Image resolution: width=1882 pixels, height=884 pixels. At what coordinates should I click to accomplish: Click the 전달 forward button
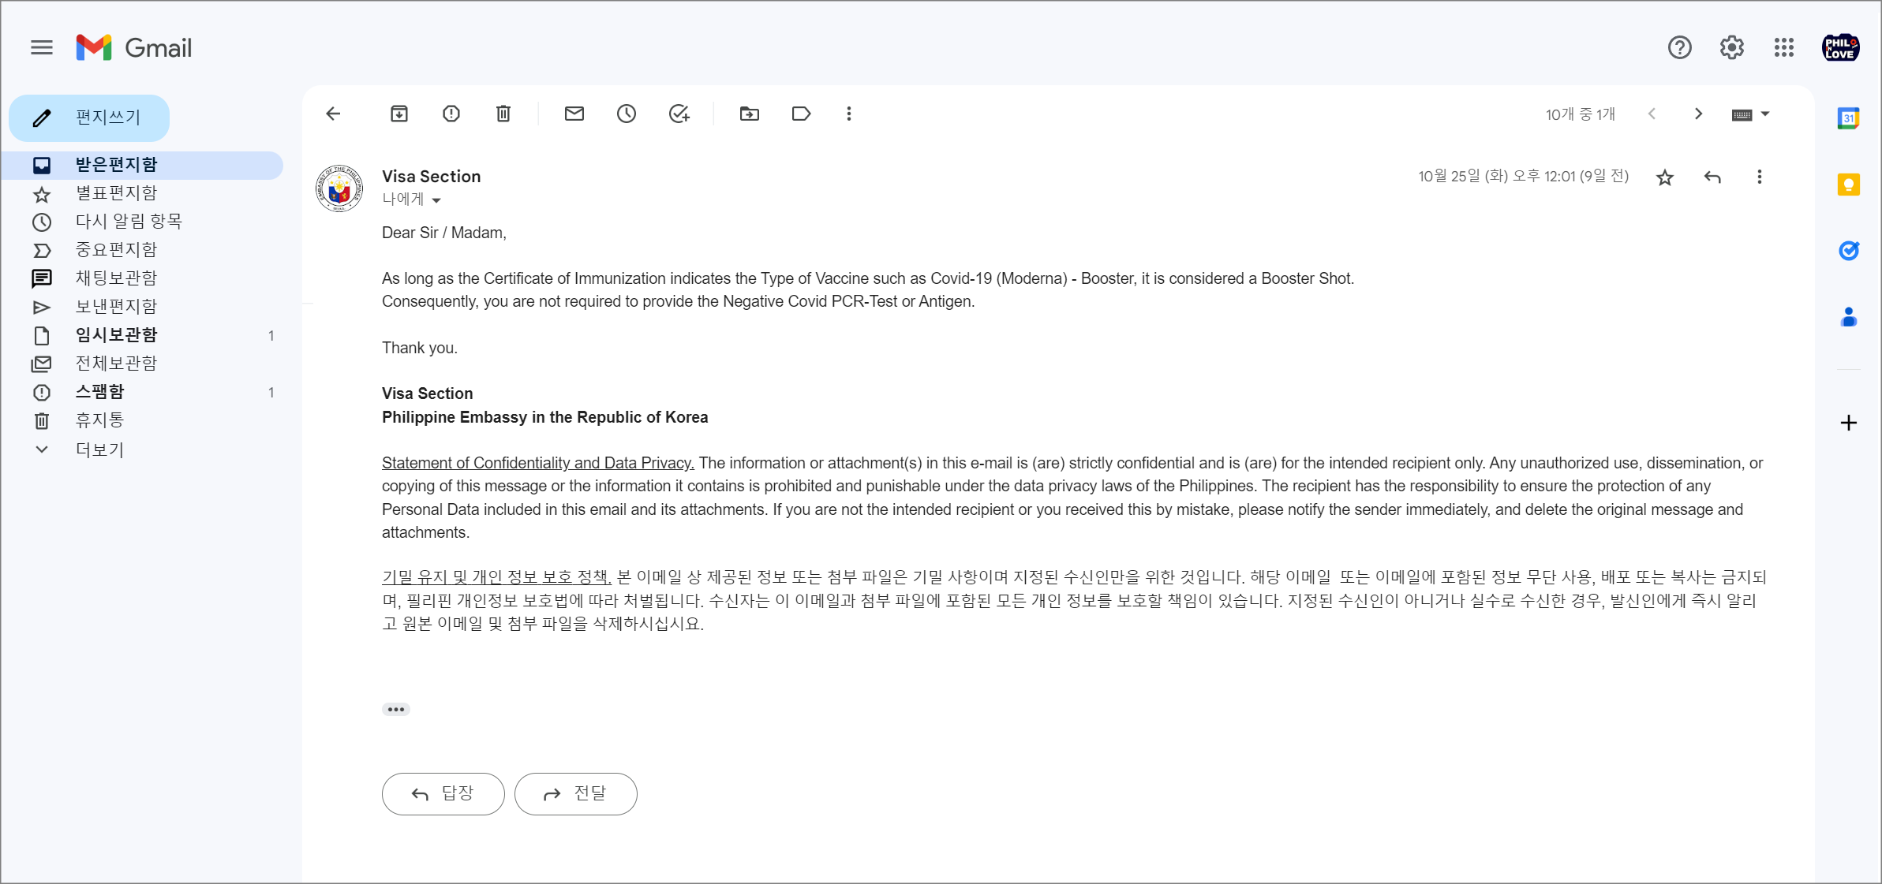tap(576, 793)
